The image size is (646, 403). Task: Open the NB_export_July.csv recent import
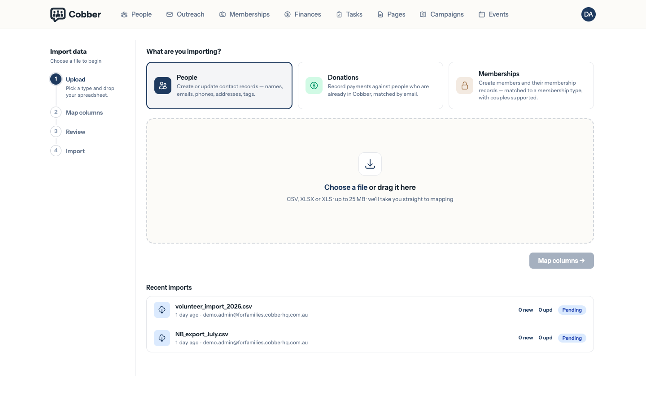coord(370,338)
